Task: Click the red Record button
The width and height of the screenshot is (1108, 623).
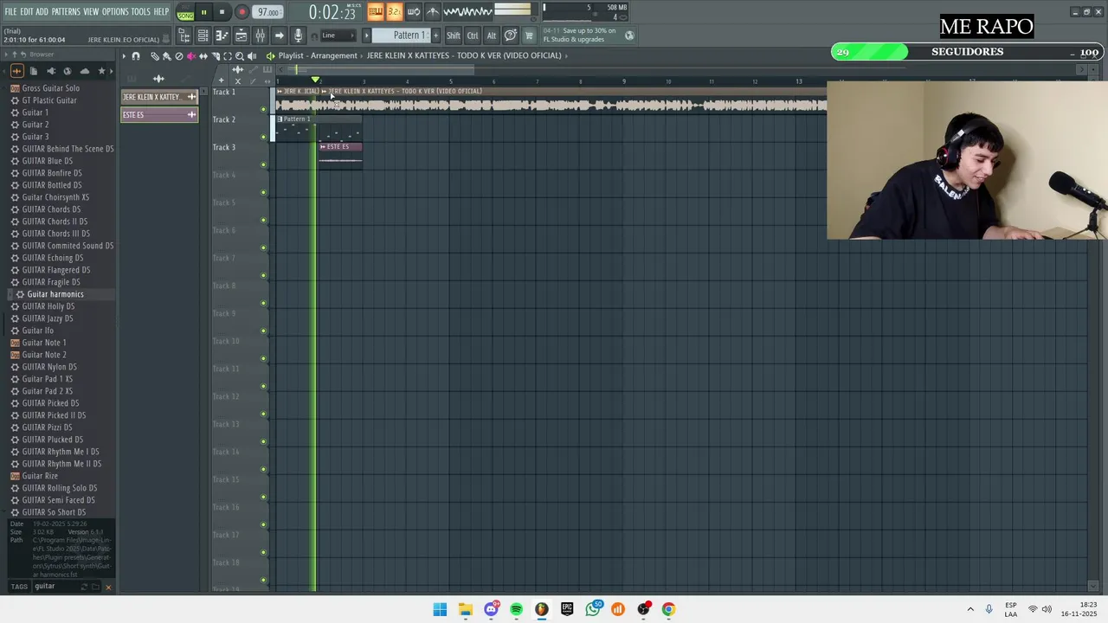Action: [242, 12]
